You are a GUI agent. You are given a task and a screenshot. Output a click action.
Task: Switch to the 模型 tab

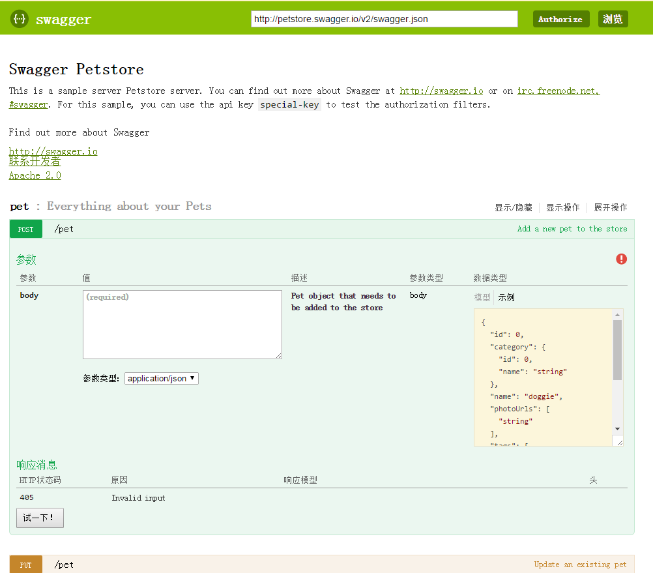[482, 297]
